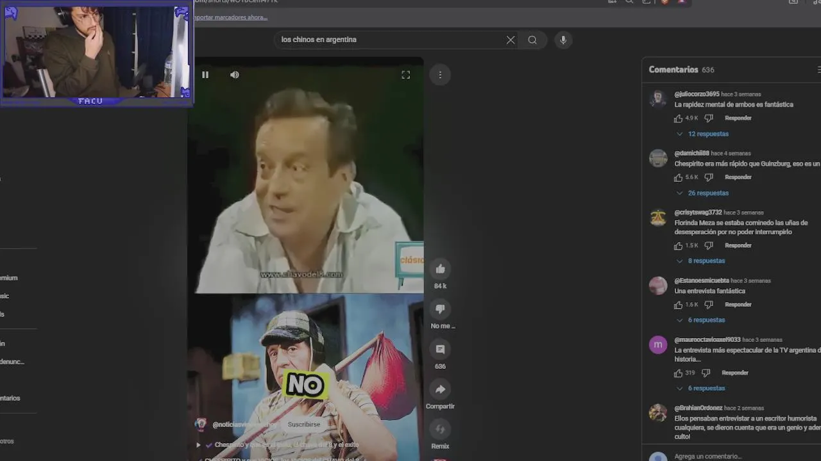The image size is (821, 461).
Task: Open the channel avatar on the Short
Action: click(x=201, y=425)
